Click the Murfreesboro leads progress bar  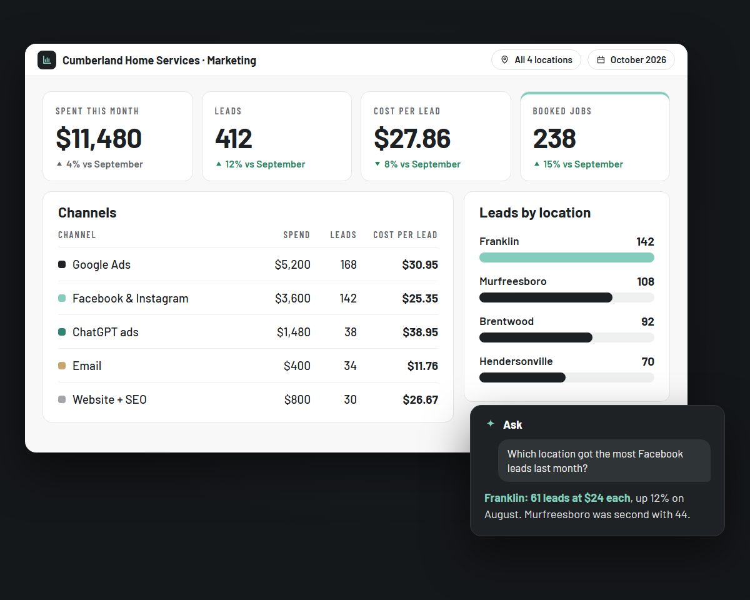[567, 297]
